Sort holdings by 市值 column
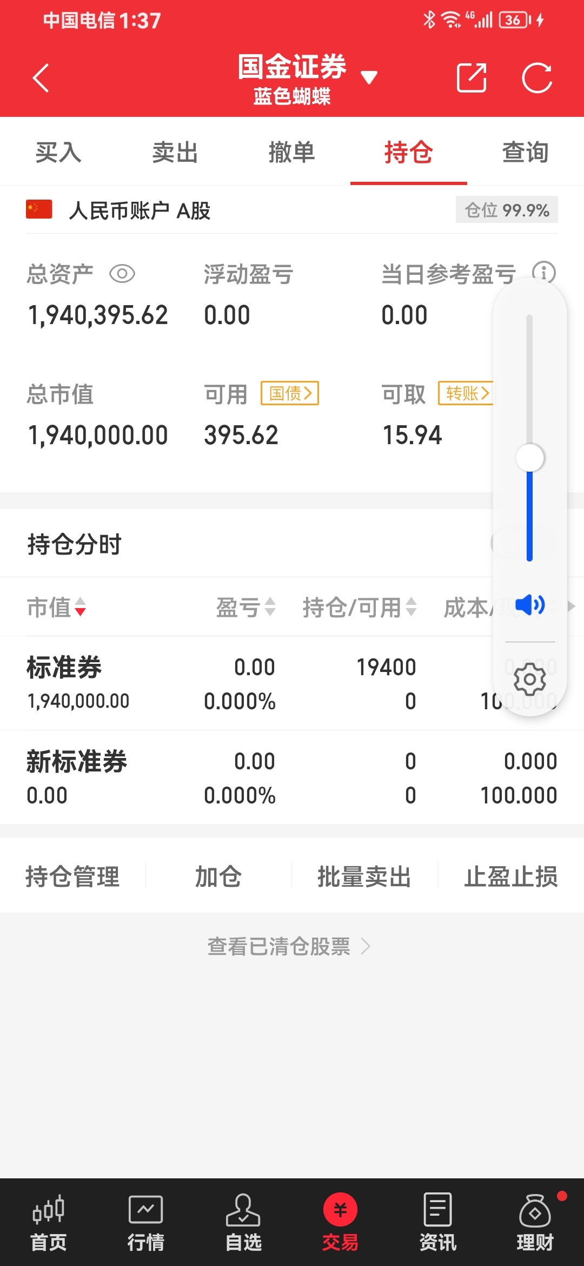The height and width of the screenshot is (1266, 584). (x=56, y=607)
